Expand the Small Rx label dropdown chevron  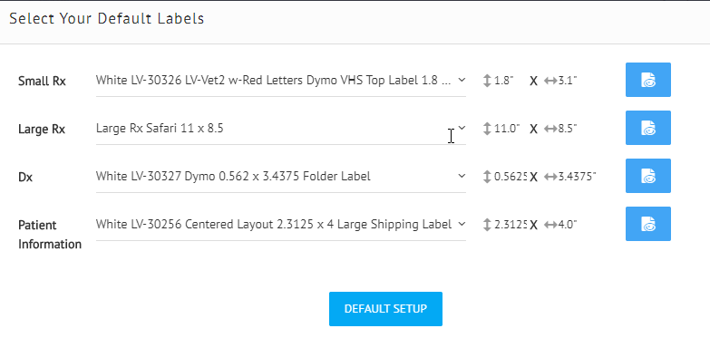(462, 80)
